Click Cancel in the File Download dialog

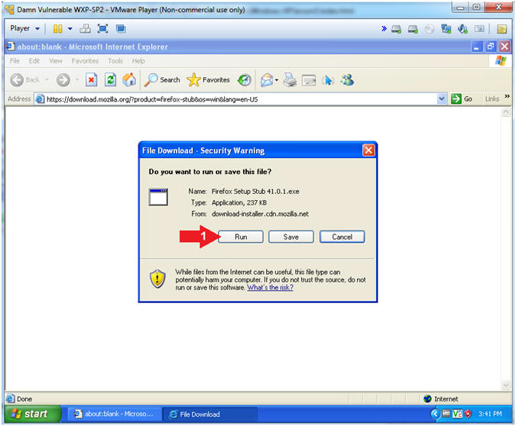click(342, 237)
